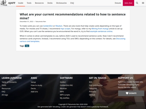Click the Copyright Tatsumoto Ren footer text

73,104
